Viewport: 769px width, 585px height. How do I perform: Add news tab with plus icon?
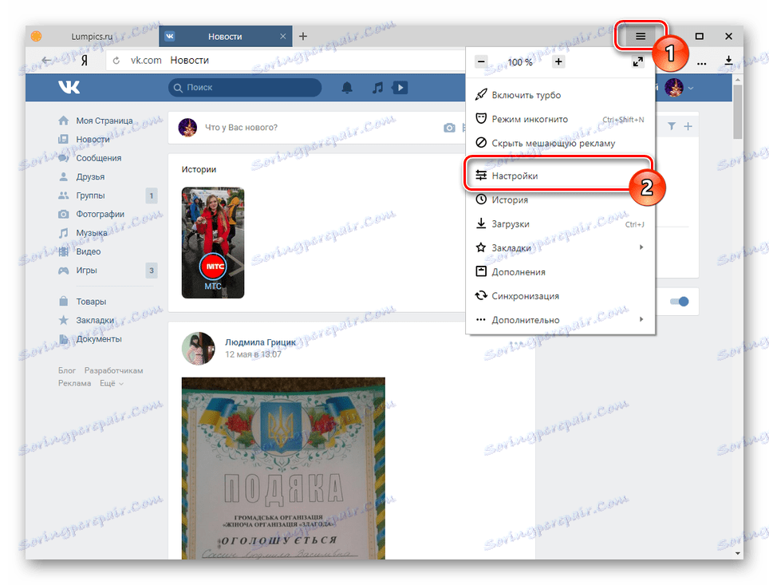688,127
